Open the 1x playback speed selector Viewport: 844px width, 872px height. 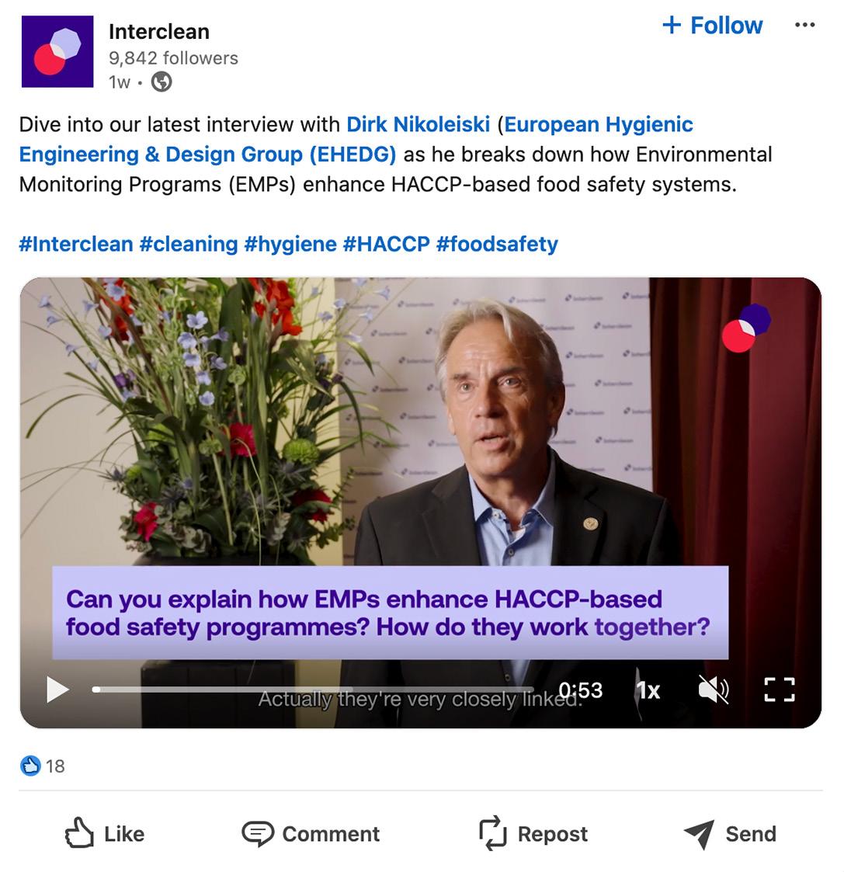point(648,690)
